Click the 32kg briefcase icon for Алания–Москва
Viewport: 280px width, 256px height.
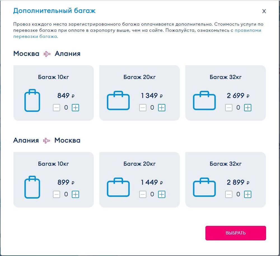point(204,187)
